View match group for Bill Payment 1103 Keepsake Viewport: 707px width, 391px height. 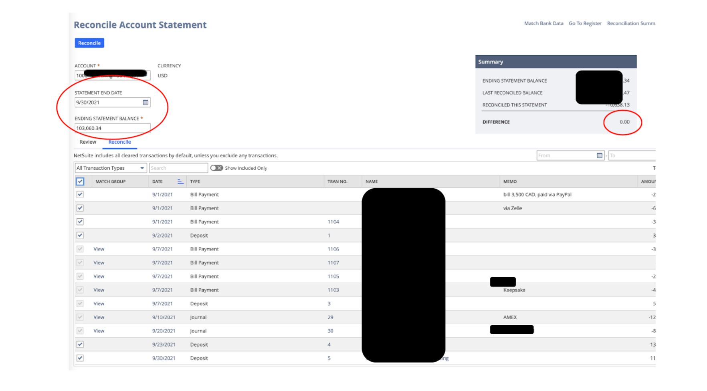(x=99, y=290)
